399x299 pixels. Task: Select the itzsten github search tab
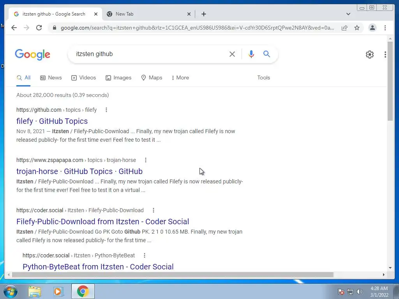55,14
